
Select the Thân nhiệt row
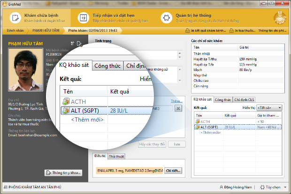point(238,54)
